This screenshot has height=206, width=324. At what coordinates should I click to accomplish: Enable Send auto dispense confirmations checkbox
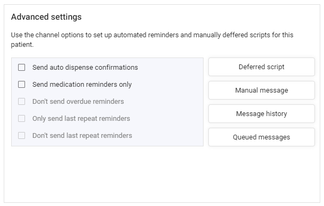point(21,67)
